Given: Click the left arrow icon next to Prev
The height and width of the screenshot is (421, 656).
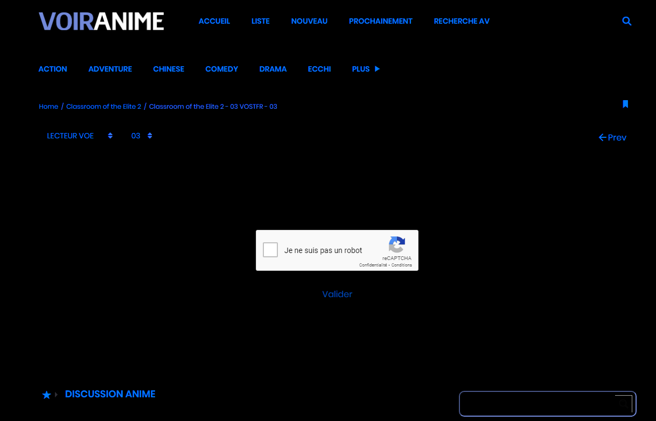Looking at the screenshot, I should (x=602, y=137).
